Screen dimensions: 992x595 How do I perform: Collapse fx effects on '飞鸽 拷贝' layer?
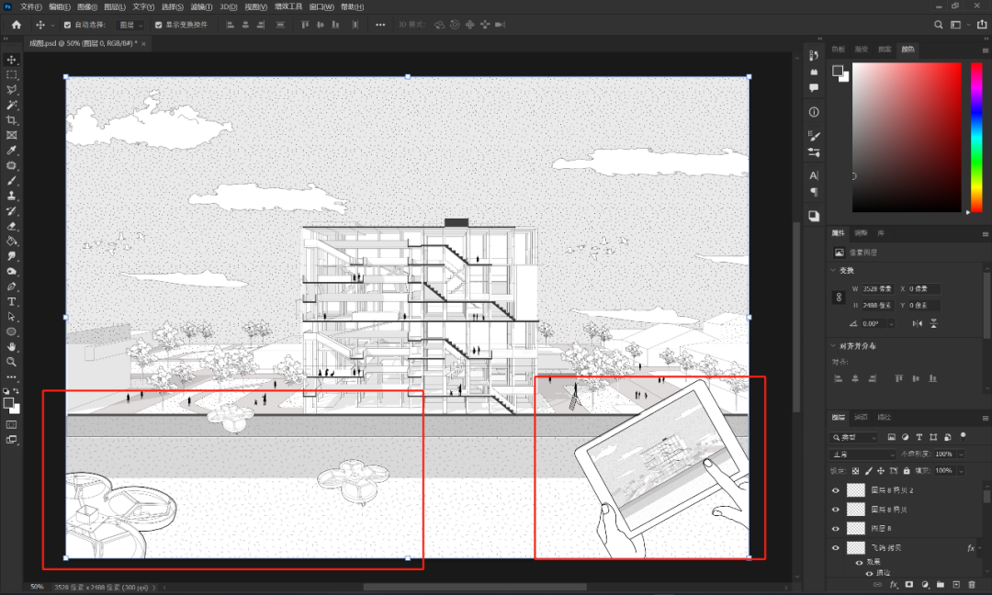coord(980,548)
